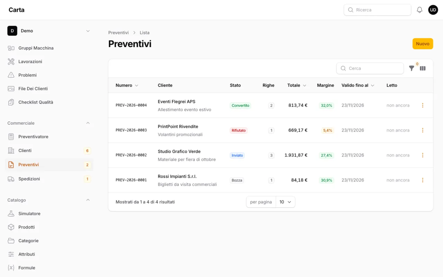Screen dimensions: 443x277
Task: Click the Prodotti box icon
Action: click(x=11, y=227)
